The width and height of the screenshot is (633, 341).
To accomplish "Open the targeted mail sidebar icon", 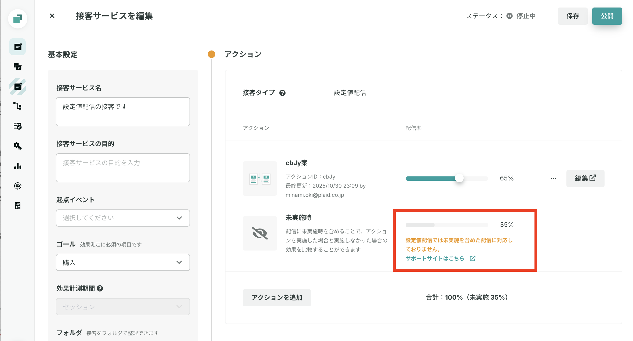I will point(17,186).
